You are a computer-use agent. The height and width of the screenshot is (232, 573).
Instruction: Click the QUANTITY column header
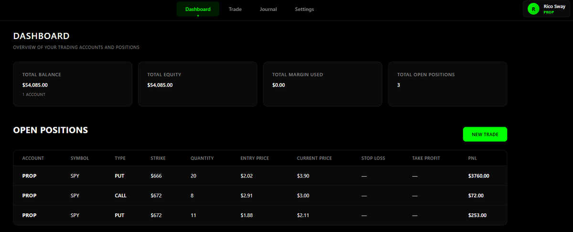[202, 158]
